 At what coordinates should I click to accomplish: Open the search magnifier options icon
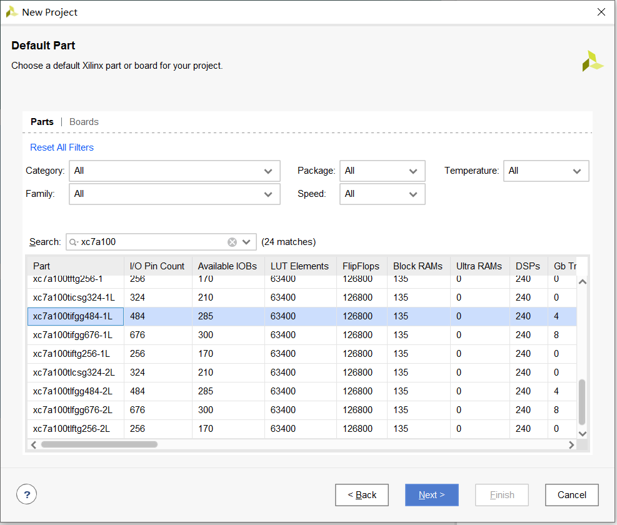[74, 242]
